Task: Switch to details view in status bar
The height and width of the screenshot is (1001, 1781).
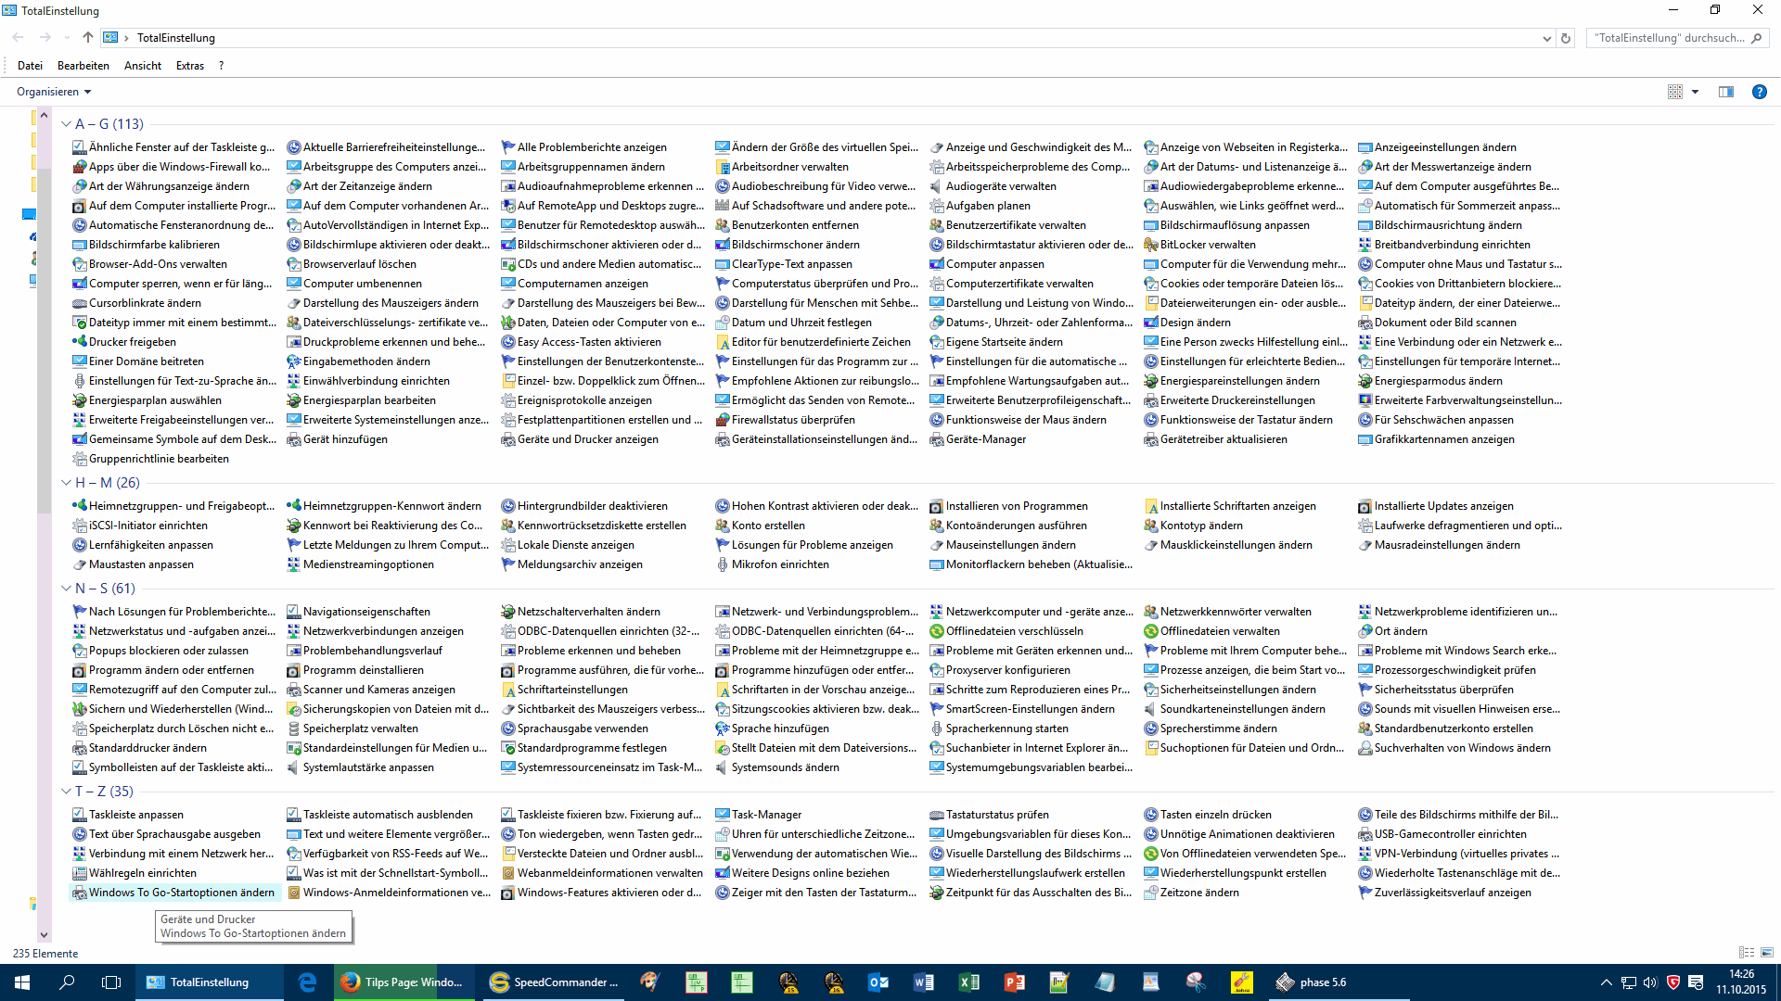Action: (x=1746, y=953)
